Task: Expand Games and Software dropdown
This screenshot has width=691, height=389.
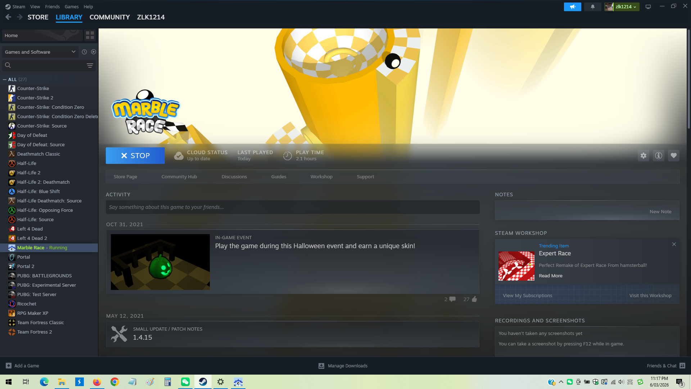Action: point(40,52)
